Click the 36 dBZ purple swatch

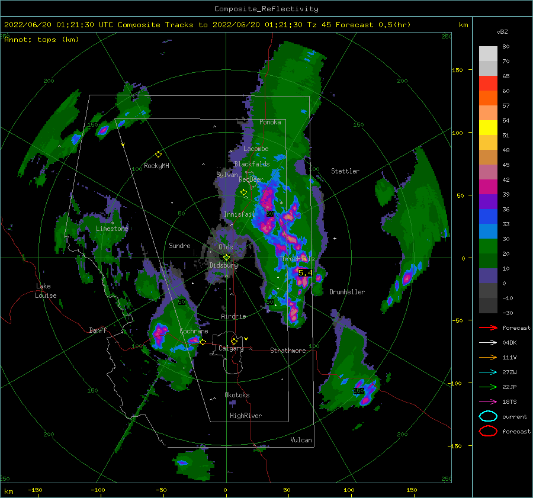488,201
